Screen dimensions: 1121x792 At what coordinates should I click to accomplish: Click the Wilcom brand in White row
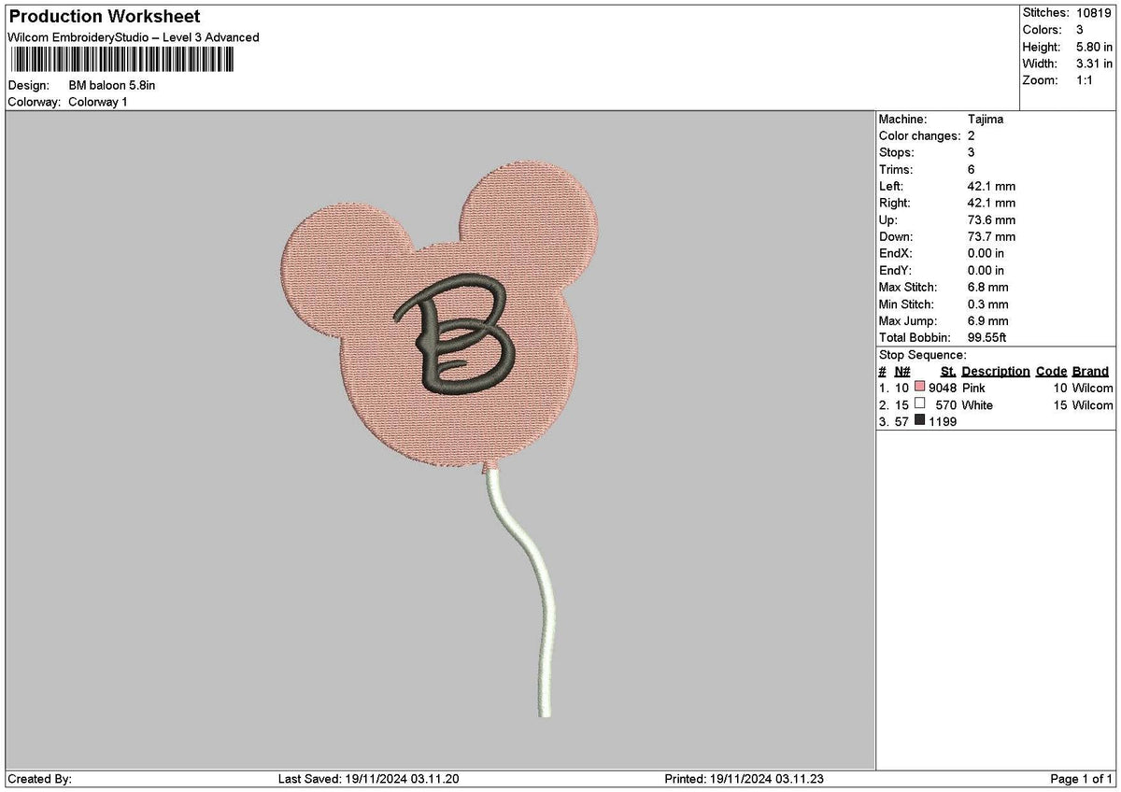point(1093,405)
